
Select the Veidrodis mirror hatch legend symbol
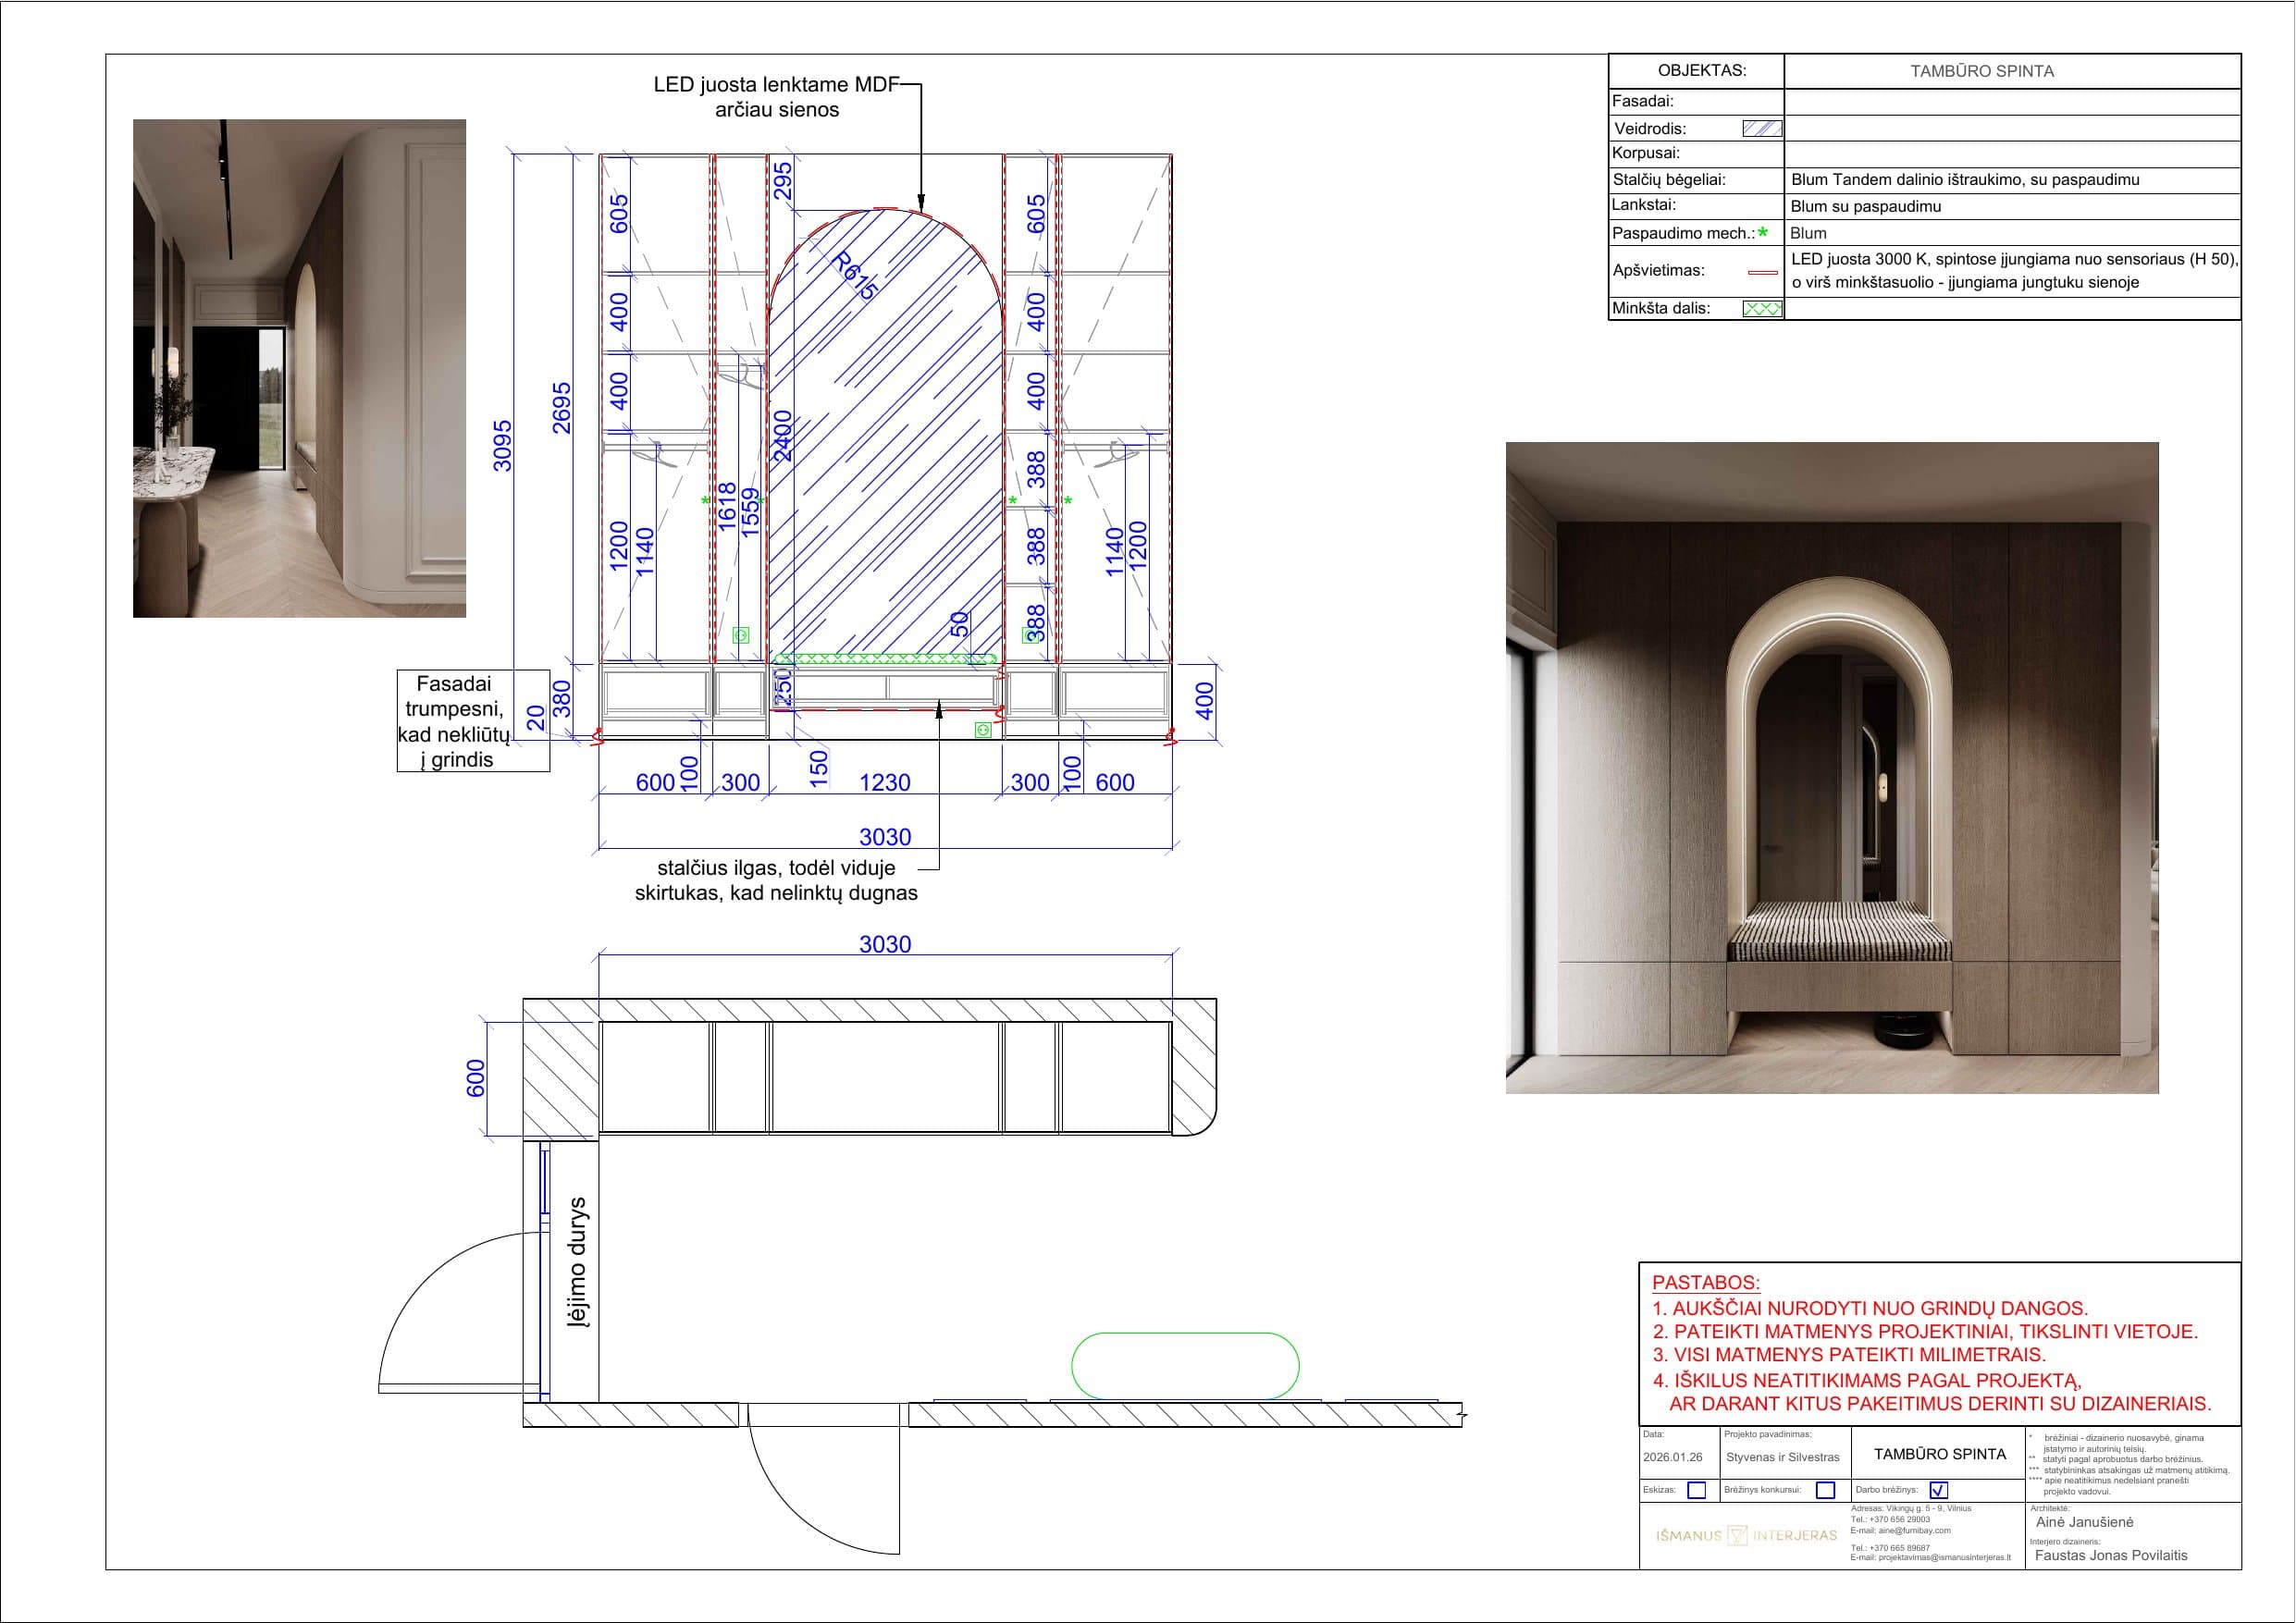point(1764,128)
